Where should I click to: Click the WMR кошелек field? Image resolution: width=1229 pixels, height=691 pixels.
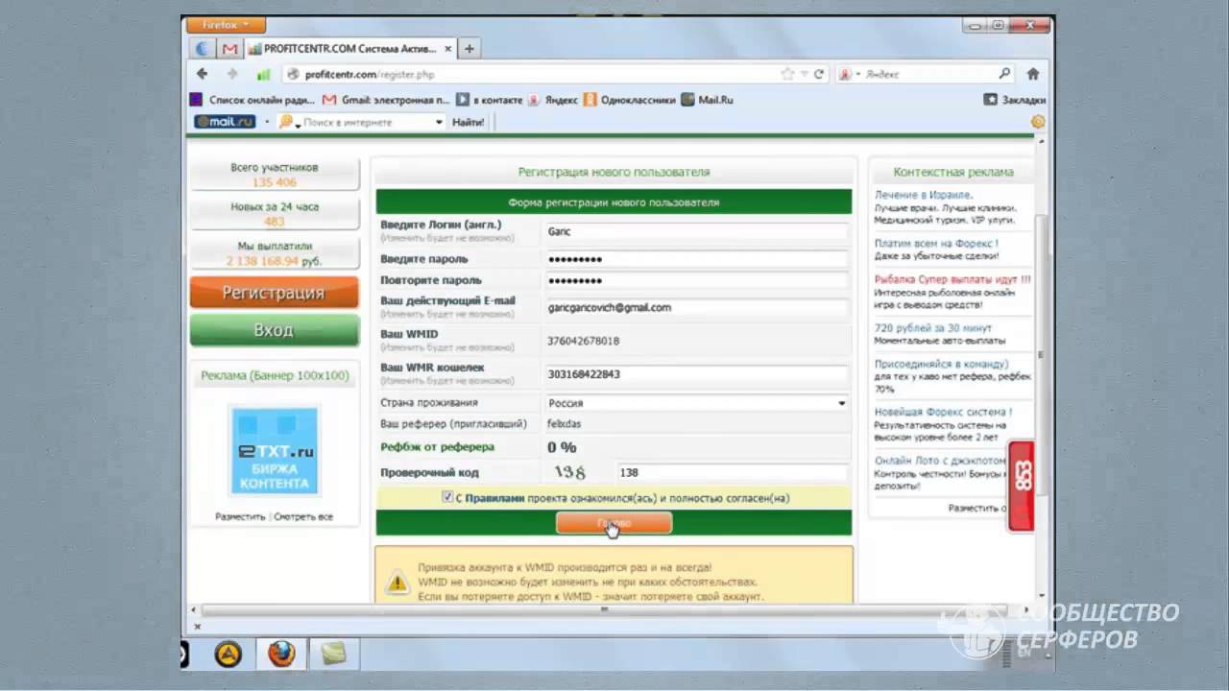pos(697,374)
